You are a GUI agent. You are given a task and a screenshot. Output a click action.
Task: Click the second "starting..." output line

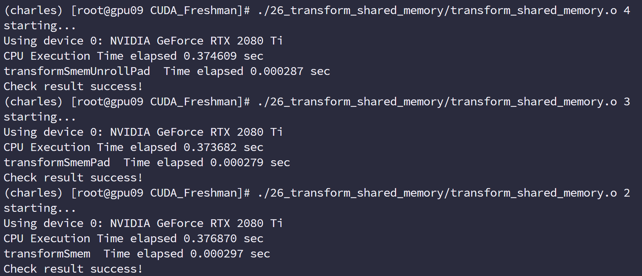(40, 117)
